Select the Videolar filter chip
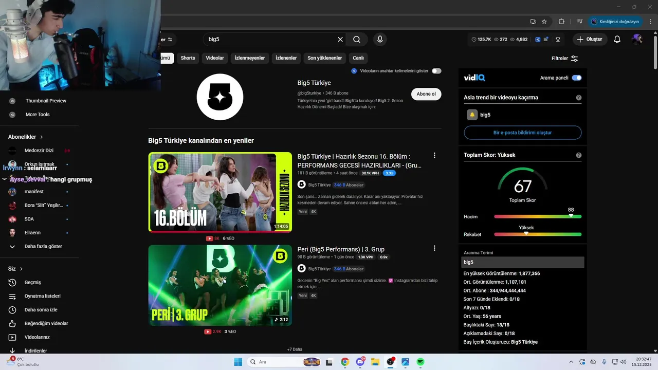The height and width of the screenshot is (370, 658). 215,58
